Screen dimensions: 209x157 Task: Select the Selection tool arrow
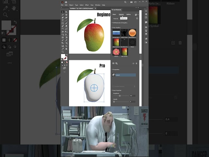pyautogui.click(x=63, y=12)
